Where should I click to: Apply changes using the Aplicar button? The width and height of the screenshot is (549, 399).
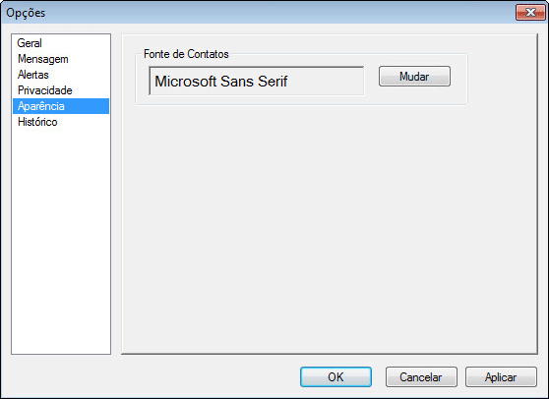pyautogui.click(x=501, y=377)
